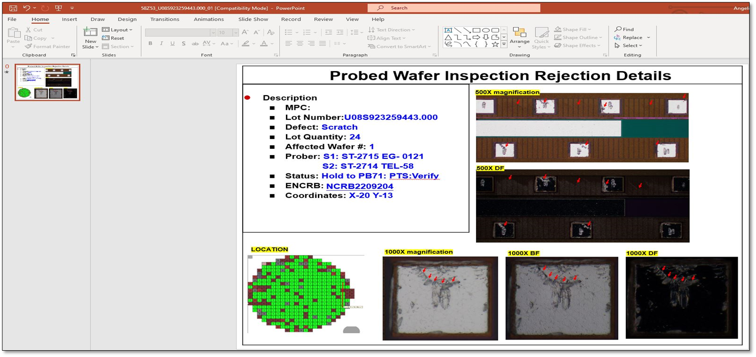Screen dimensions: 756x357
Task: Pick the Rectangle shape from the gallery
Action: (476, 30)
